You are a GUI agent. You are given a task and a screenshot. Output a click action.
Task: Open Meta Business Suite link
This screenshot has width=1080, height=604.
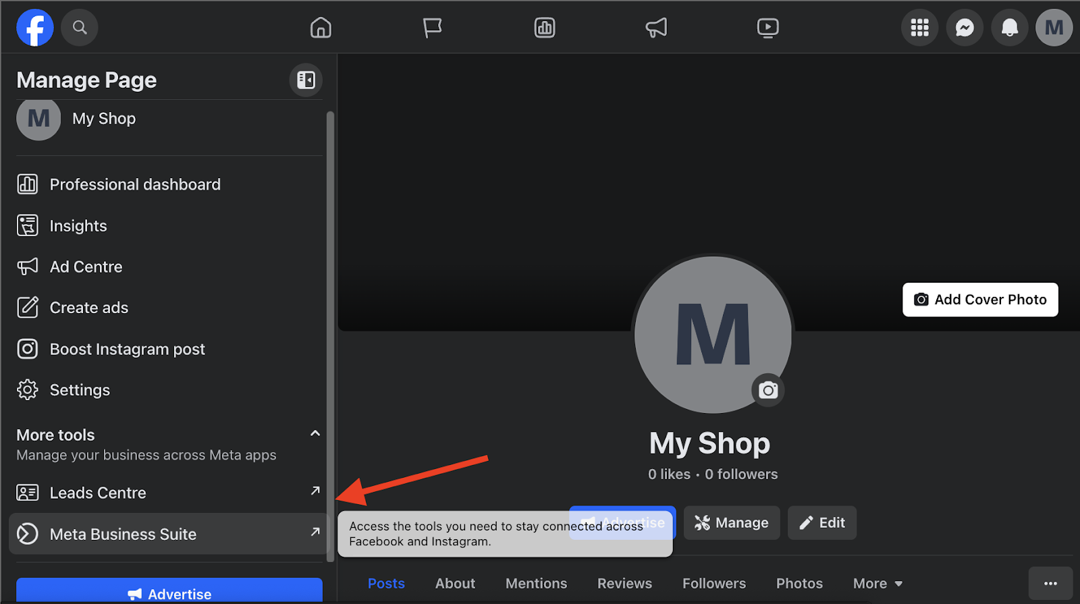click(x=167, y=534)
